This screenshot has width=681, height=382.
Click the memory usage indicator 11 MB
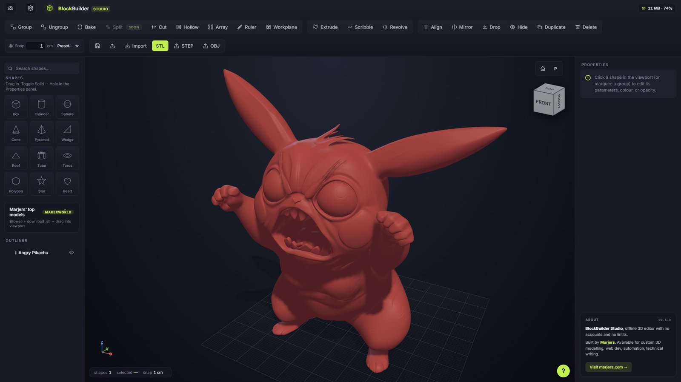point(657,8)
